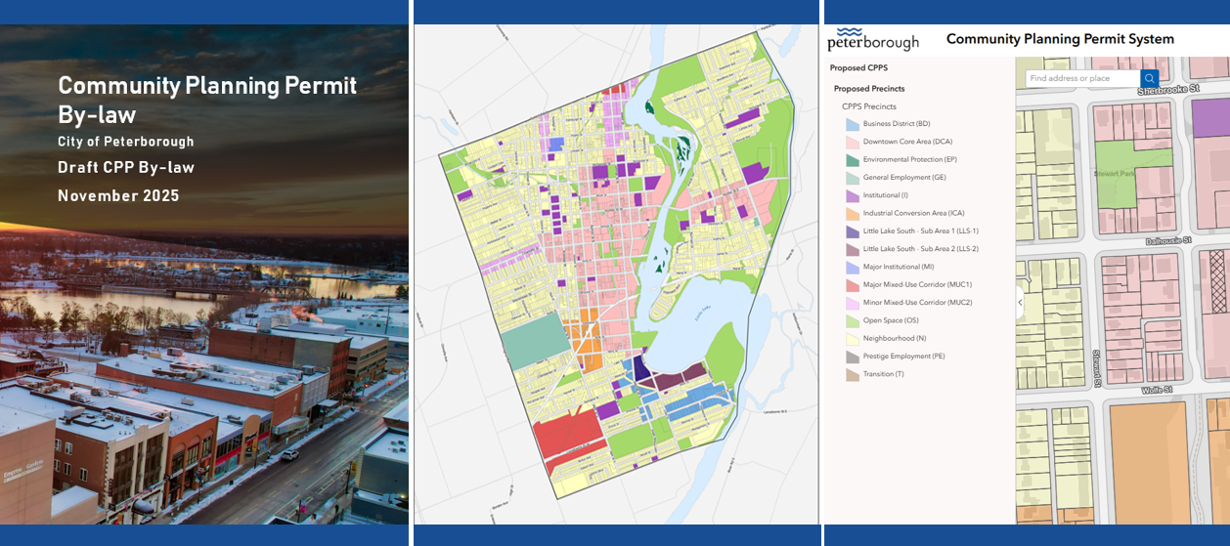The image size is (1230, 546).
Task: Click the Industrial Conversion Area (ICA) swatch
Action: coord(852,214)
